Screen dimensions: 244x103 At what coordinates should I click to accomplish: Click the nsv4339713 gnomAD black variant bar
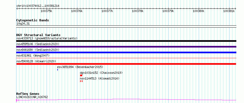[126, 41]
